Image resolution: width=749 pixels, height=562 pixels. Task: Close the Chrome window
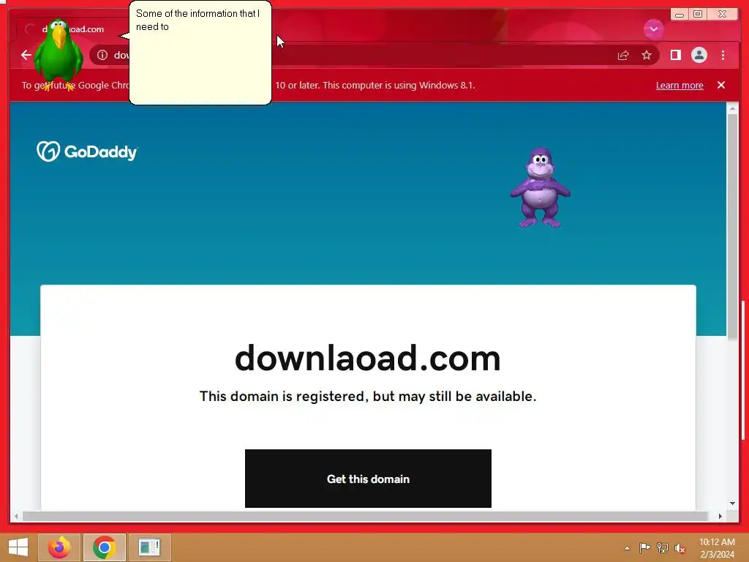click(x=722, y=15)
